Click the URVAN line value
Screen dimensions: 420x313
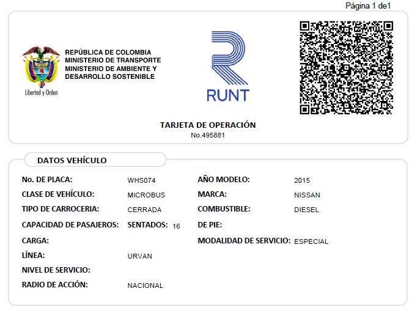click(x=139, y=256)
